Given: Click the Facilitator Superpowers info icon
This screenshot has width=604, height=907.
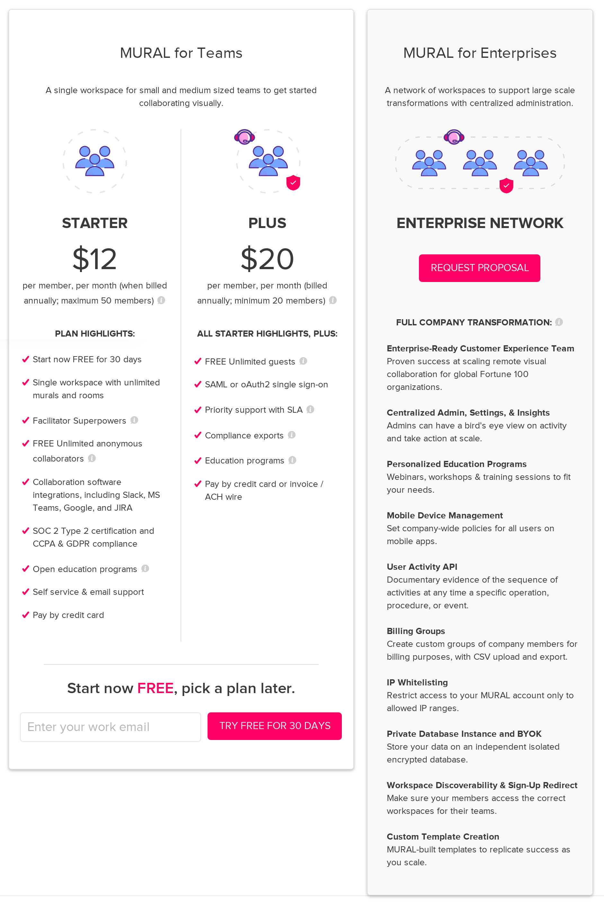Looking at the screenshot, I should point(134,421).
